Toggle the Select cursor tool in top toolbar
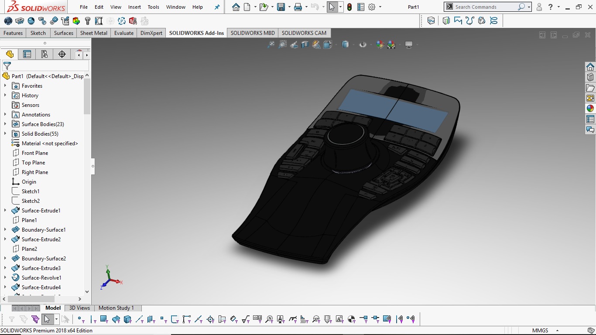This screenshot has height=335, width=596. click(332, 7)
